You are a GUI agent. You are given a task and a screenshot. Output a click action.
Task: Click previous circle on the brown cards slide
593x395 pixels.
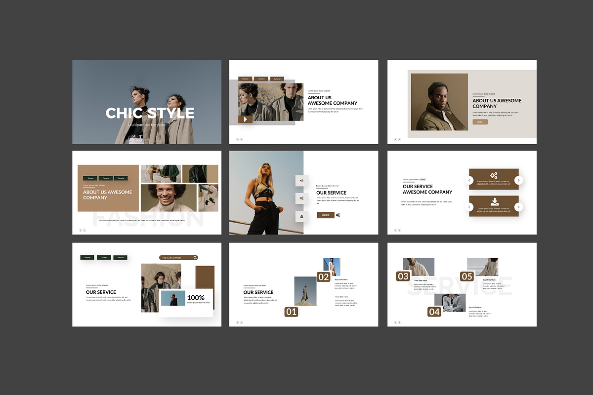coord(395,230)
